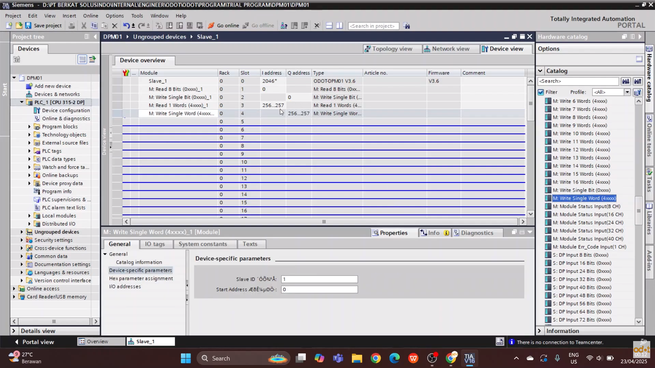Expand the Program blocks tree node

(29, 127)
